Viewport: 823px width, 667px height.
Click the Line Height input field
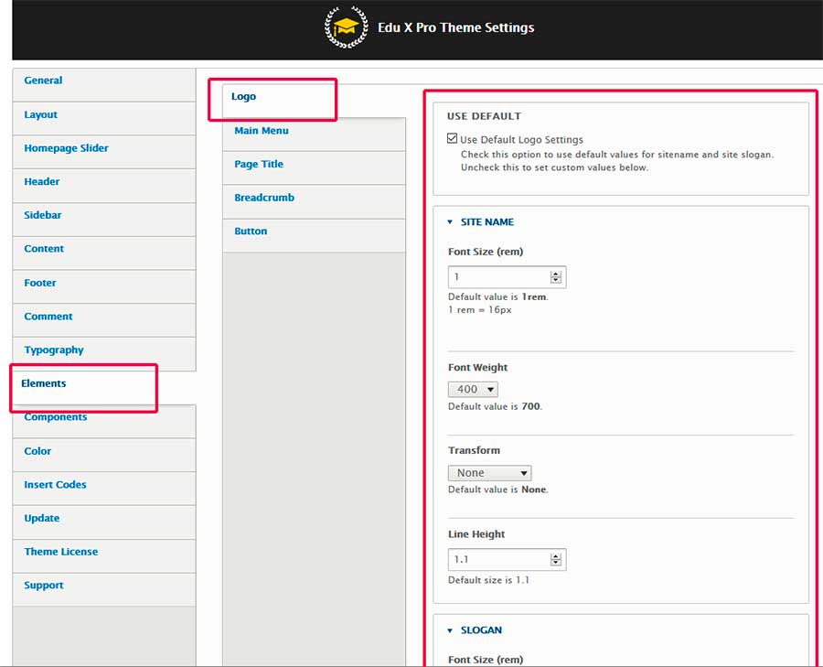click(498, 559)
